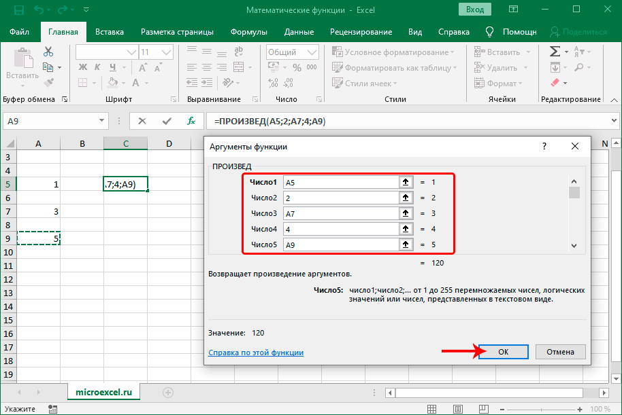This screenshot has width=622, height=415.
Task: Click range selector icon beside Число3 field
Action: [406, 213]
